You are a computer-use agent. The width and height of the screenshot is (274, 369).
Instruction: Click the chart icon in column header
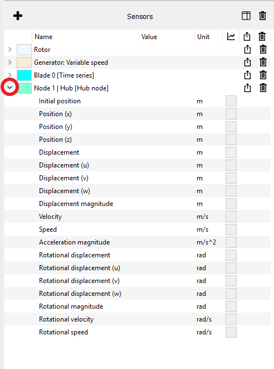[x=231, y=36]
